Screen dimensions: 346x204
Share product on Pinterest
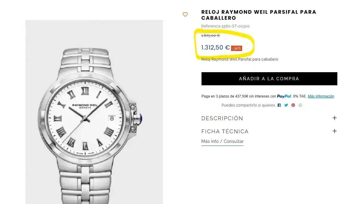[x=293, y=105]
